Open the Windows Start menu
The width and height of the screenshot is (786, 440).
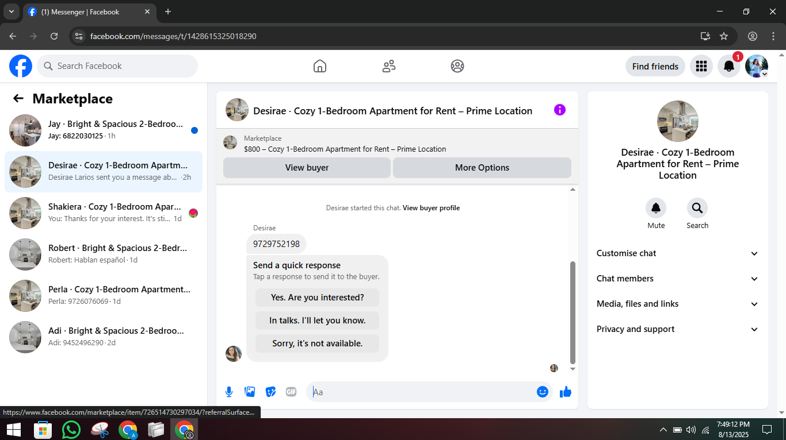coord(13,429)
